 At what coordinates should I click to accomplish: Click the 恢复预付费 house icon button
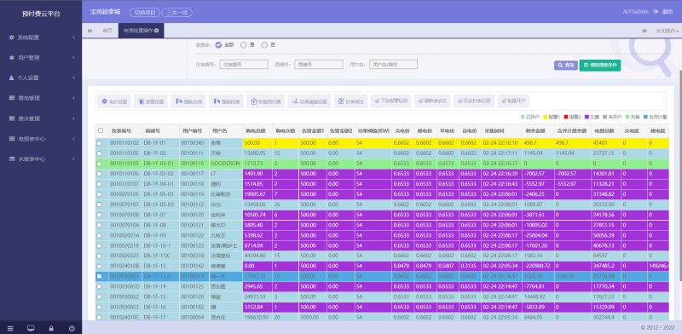tap(254, 101)
